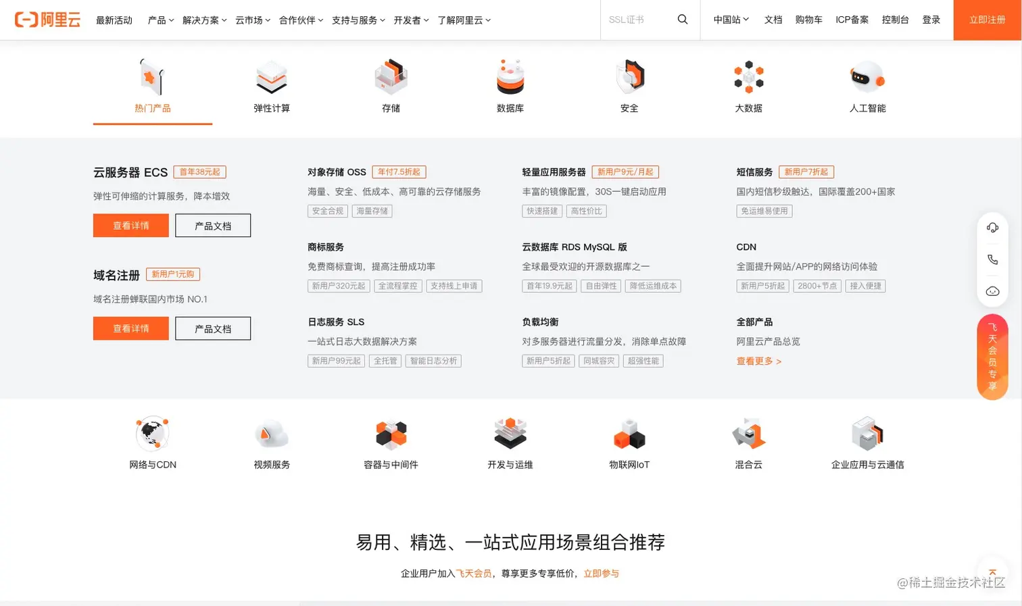The height and width of the screenshot is (606, 1022).
Task: Expand the 了解阿里云 dropdown menu
Action: (x=464, y=20)
